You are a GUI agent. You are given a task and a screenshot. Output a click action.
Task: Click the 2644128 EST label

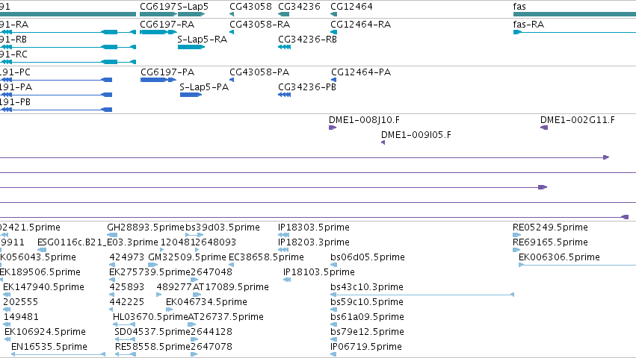(x=212, y=332)
